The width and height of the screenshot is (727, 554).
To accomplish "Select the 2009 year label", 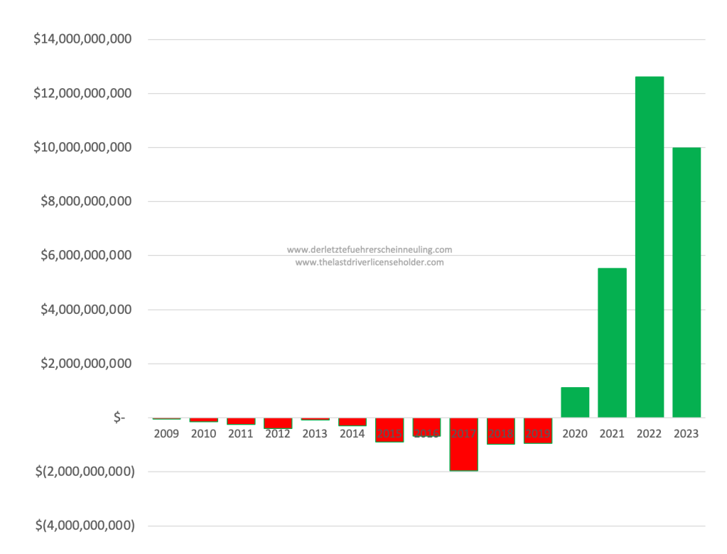I will pos(166,433).
